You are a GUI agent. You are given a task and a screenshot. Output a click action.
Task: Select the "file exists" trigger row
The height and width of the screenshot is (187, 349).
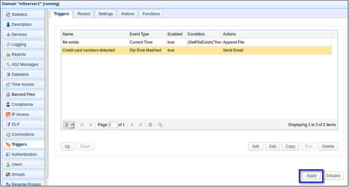click(x=94, y=42)
